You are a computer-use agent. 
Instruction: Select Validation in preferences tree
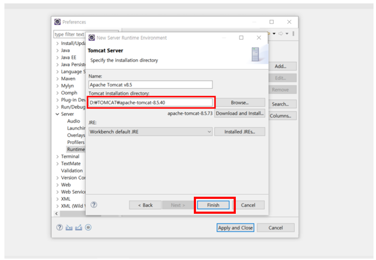[x=72, y=171]
